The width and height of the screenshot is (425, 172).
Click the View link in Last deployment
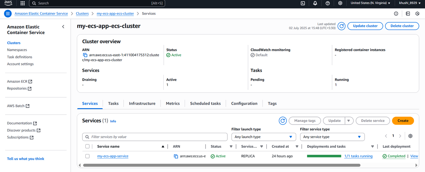[x=414, y=156]
